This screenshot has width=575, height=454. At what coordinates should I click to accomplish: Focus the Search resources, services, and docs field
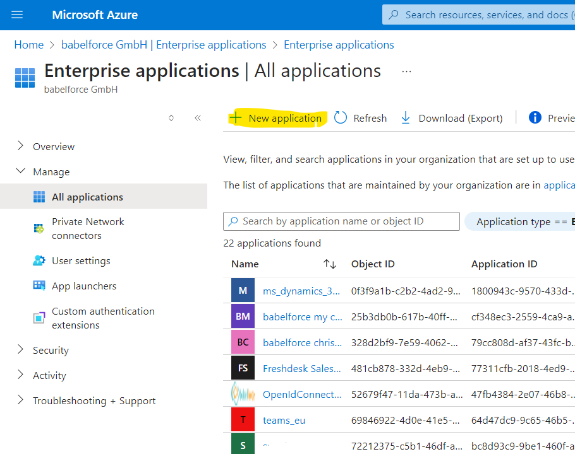(x=478, y=15)
